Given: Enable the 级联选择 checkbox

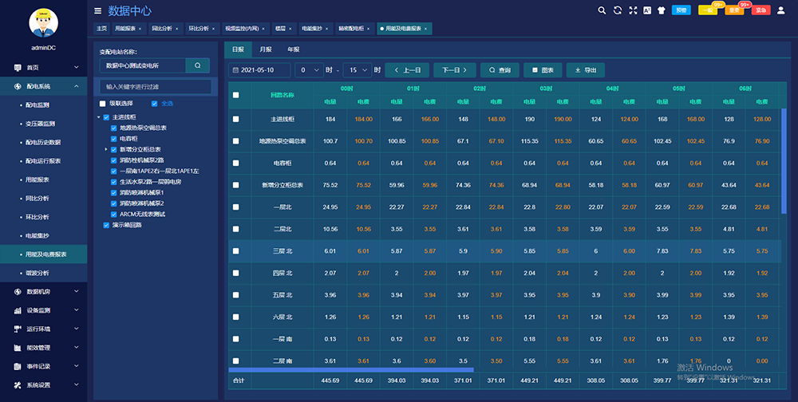Looking at the screenshot, I should point(102,103).
